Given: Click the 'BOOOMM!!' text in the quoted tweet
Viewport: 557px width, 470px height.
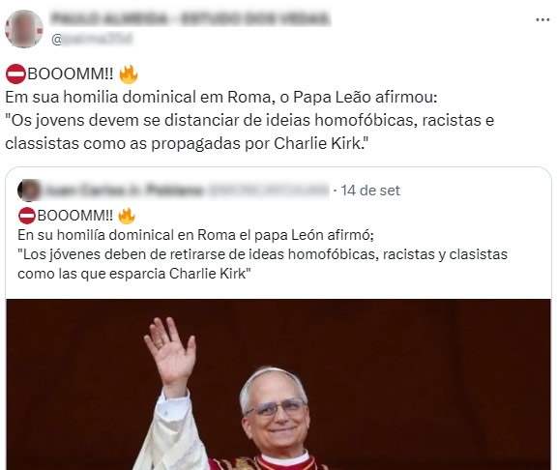Looking at the screenshot, I should 75,216.
